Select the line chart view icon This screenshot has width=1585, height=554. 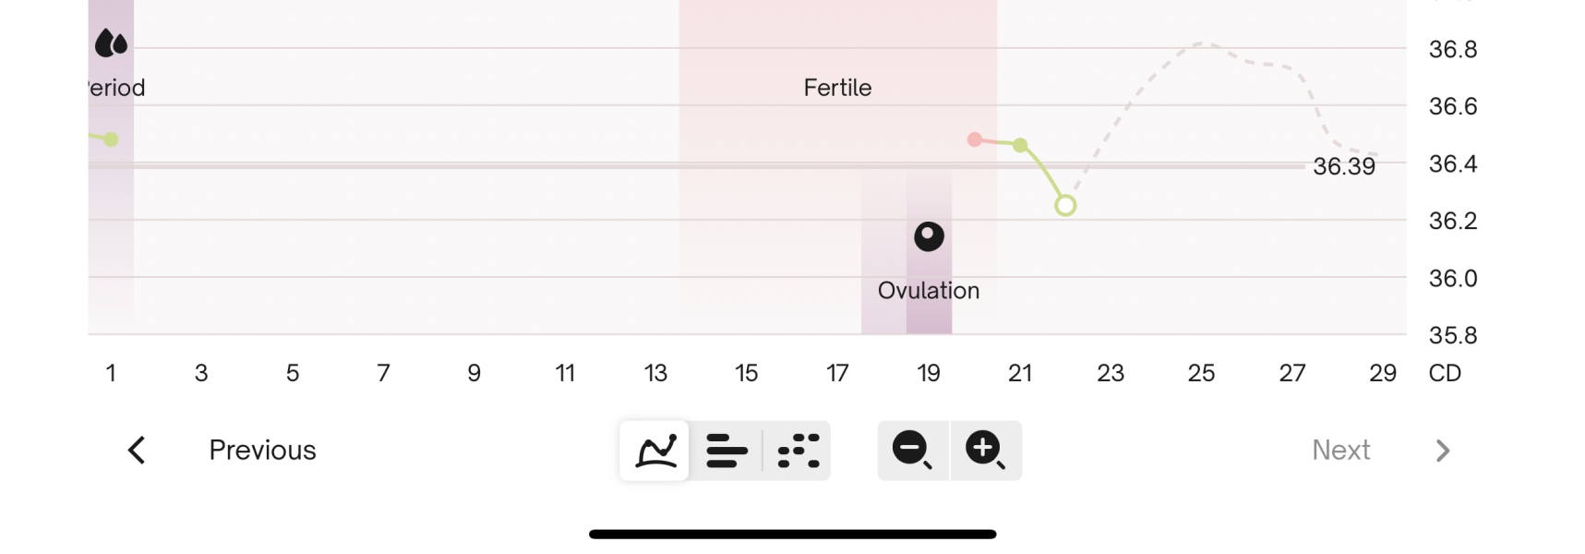(655, 451)
